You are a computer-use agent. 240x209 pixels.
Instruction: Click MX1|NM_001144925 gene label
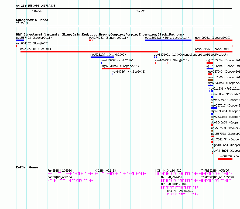(168, 171)
